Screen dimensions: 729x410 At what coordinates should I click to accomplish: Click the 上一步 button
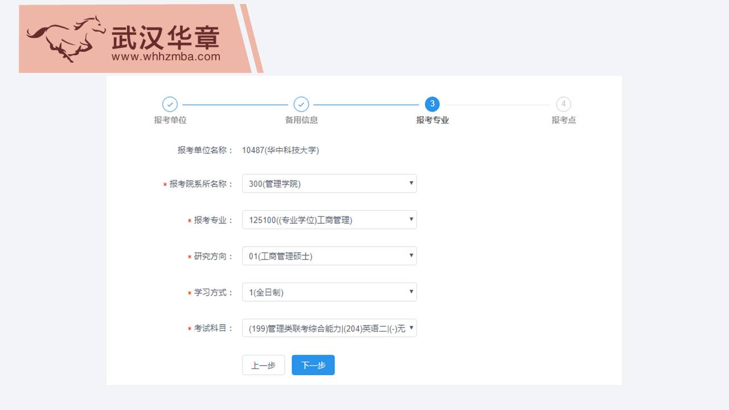click(263, 365)
